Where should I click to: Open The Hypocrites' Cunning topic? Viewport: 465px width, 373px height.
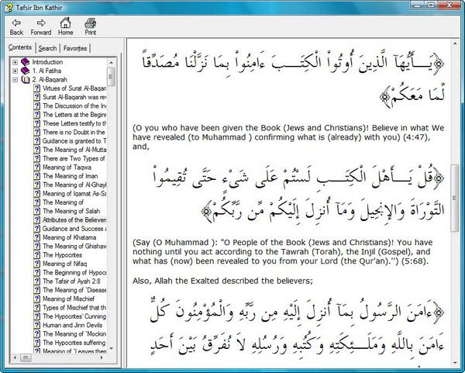pos(74,316)
